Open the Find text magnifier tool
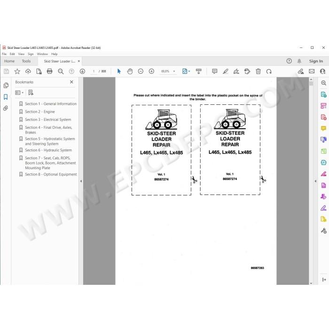 click(x=61, y=71)
